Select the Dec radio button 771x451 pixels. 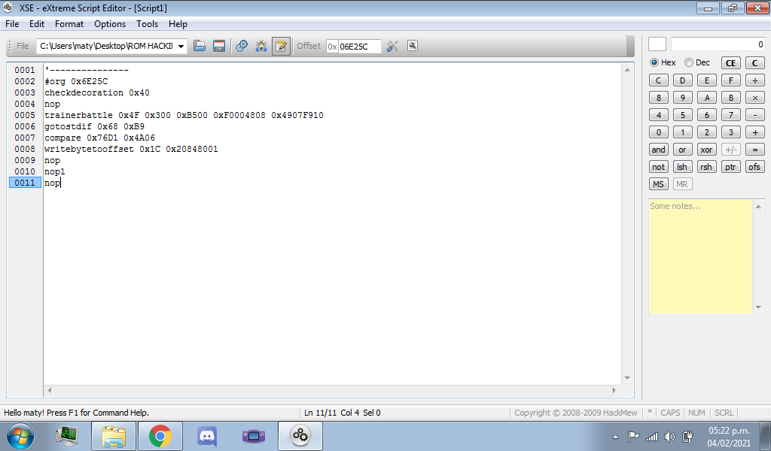tap(688, 62)
